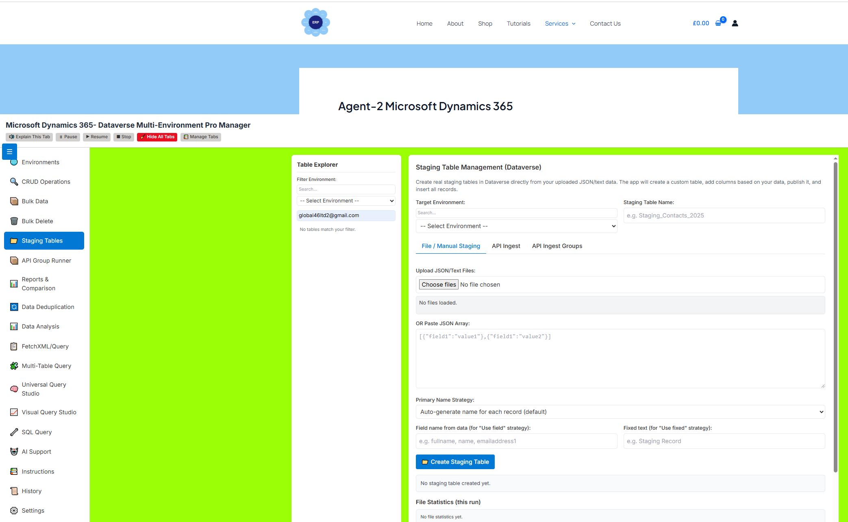Open the Services navigation dropdown
The height and width of the screenshot is (522, 848).
(x=560, y=23)
